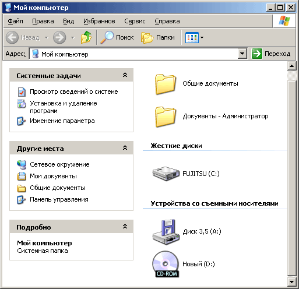
Task: Open the Назад history dropdown arrow
Action: click(x=47, y=37)
